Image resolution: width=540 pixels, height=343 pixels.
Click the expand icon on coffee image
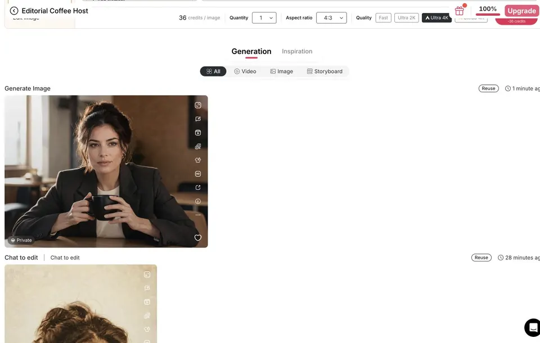[x=197, y=105]
